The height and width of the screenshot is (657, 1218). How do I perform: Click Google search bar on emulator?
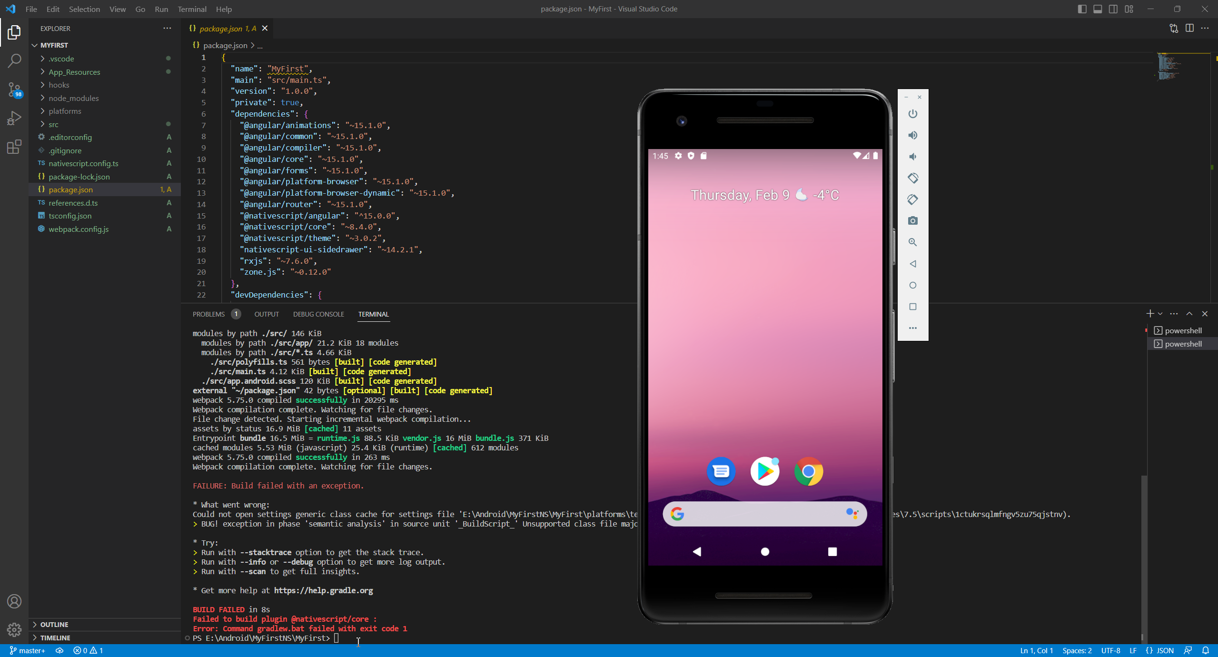764,514
